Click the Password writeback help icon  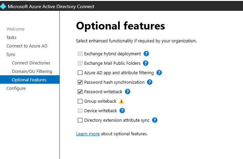(x=128, y=92)
